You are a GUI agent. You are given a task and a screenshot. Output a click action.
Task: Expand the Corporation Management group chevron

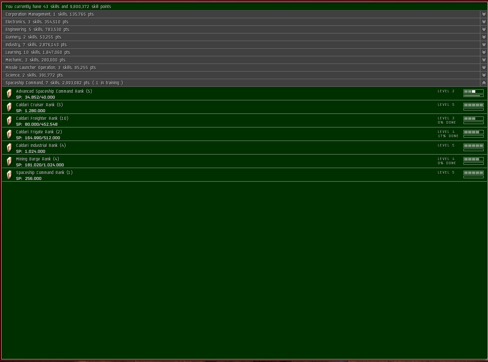(484, 14)
